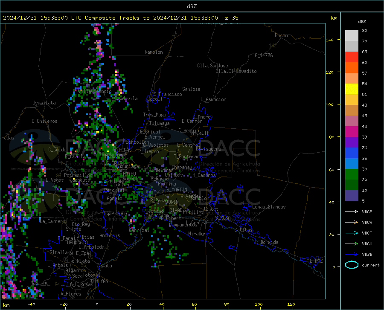Click the L_Dormida place label
384x310 pixels.
[x=267, y=242]
